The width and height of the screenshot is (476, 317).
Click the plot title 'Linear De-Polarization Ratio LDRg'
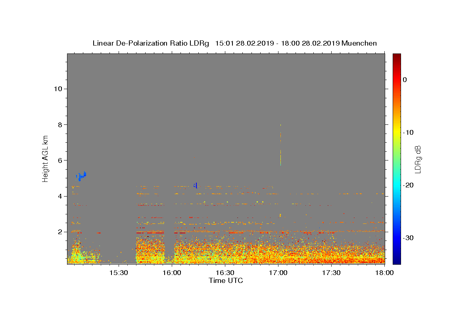pyautogui.click(x=151, y=43)
